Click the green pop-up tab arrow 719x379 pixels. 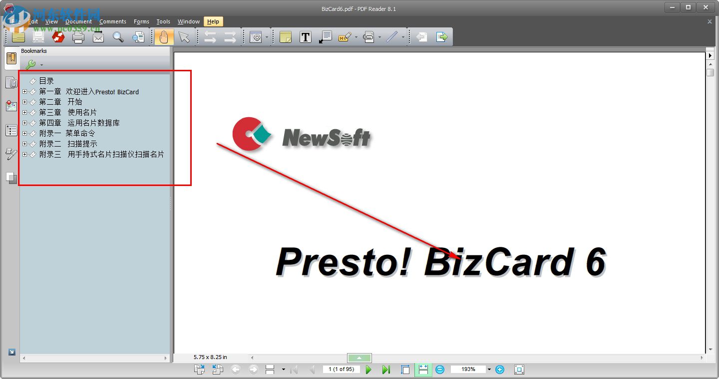[359, 358]
